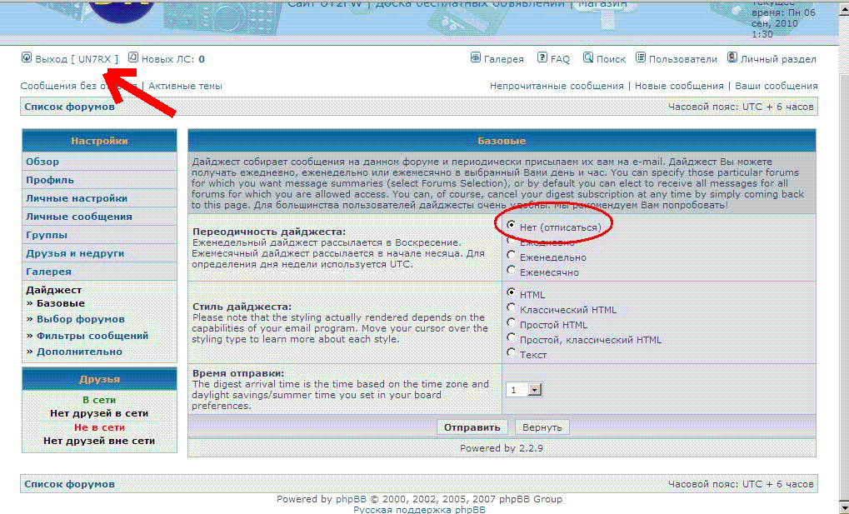Select Классический HTML digest style
This screenshot has height=514, width=849.
pos(512,308)
